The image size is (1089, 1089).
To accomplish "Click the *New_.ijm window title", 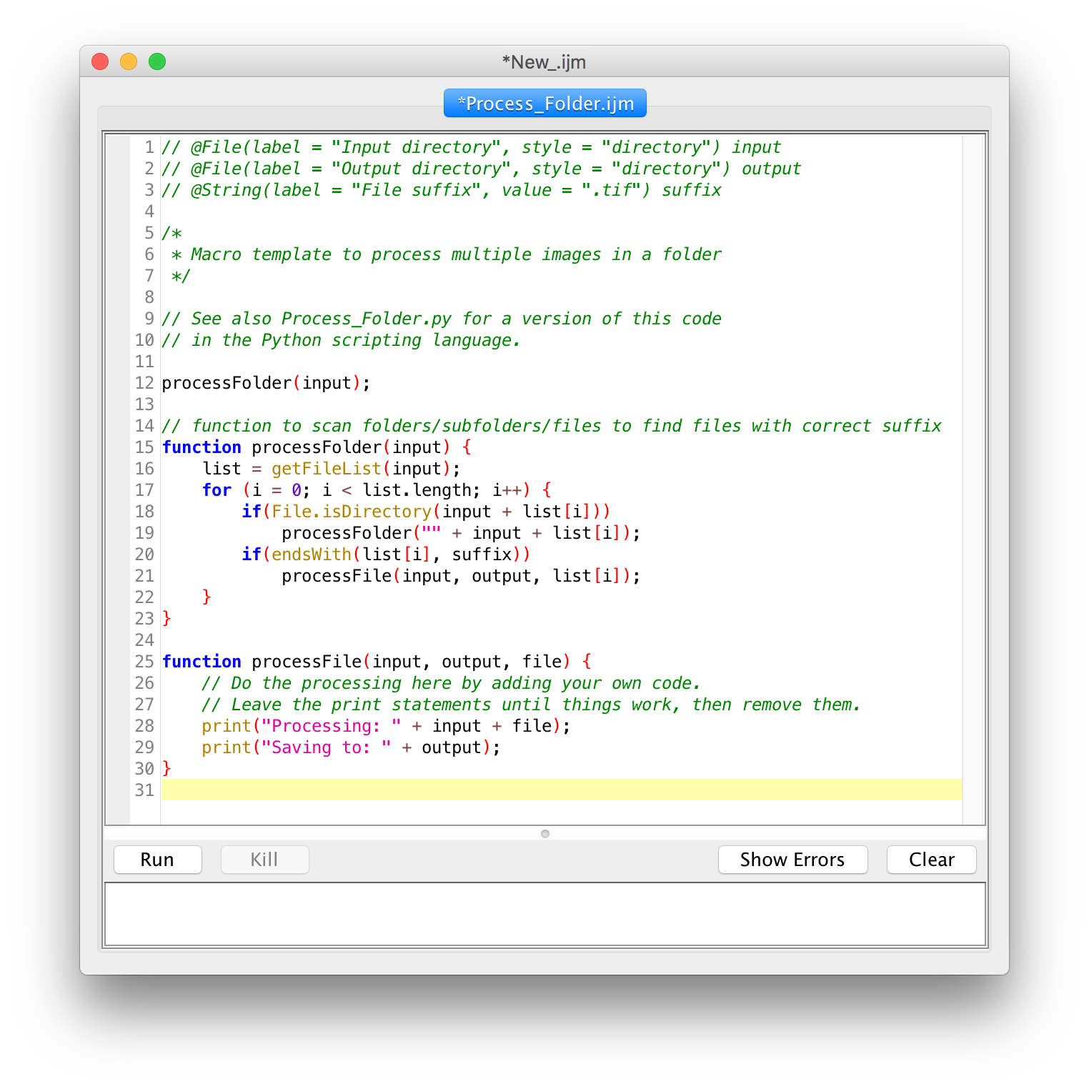I will [544, 62].
